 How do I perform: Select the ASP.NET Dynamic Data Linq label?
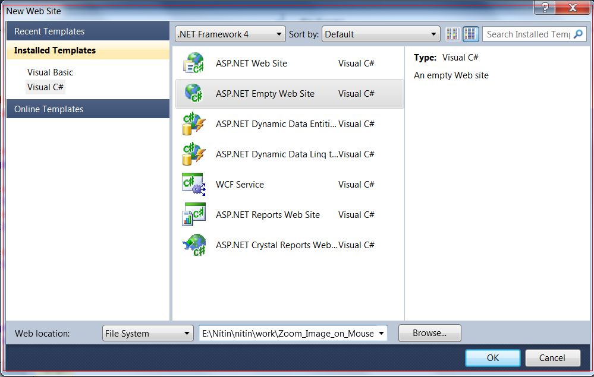(276, 154)
